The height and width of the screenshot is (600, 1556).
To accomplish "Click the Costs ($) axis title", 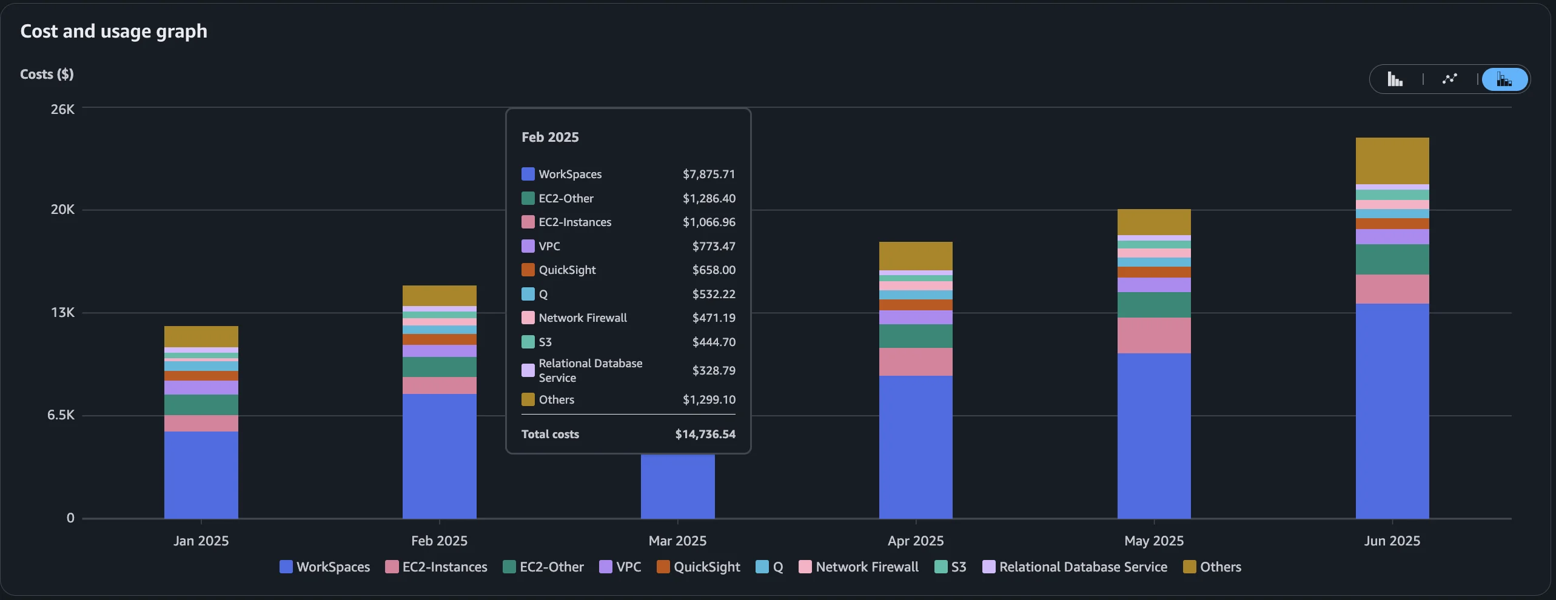I will pos(47,74).
